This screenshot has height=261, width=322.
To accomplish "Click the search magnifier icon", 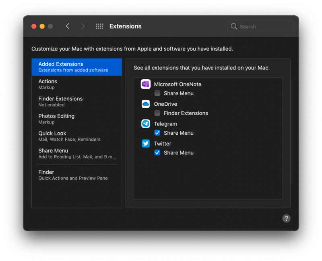I will tap(234, 26).
